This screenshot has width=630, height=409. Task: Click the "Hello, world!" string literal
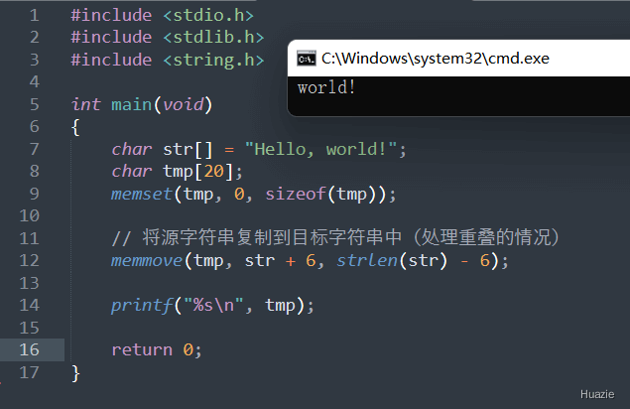[321, 149]
